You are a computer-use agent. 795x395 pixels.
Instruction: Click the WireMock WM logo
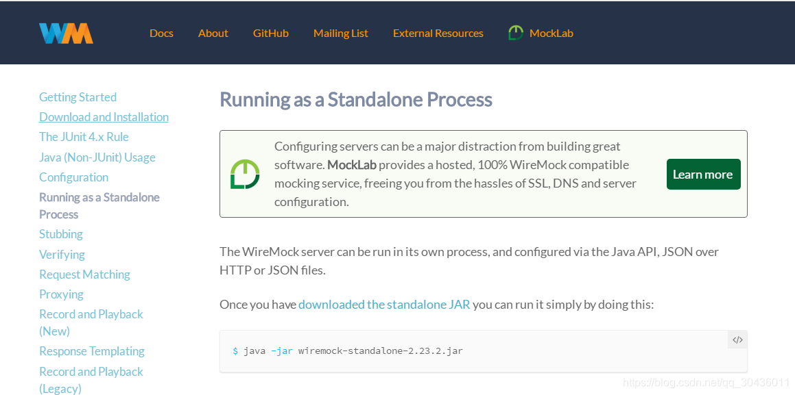point(66,34)
